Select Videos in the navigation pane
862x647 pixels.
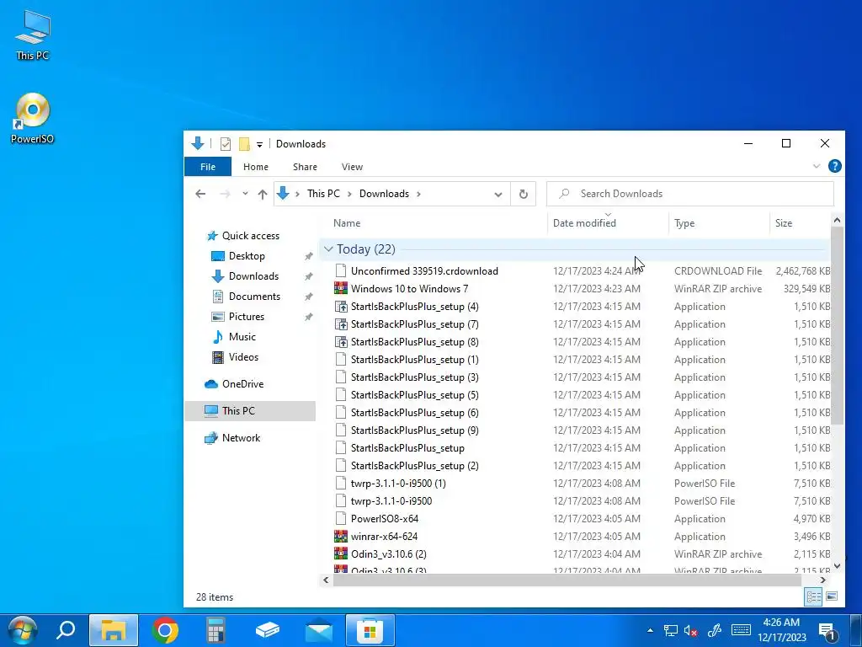(243, 357)
